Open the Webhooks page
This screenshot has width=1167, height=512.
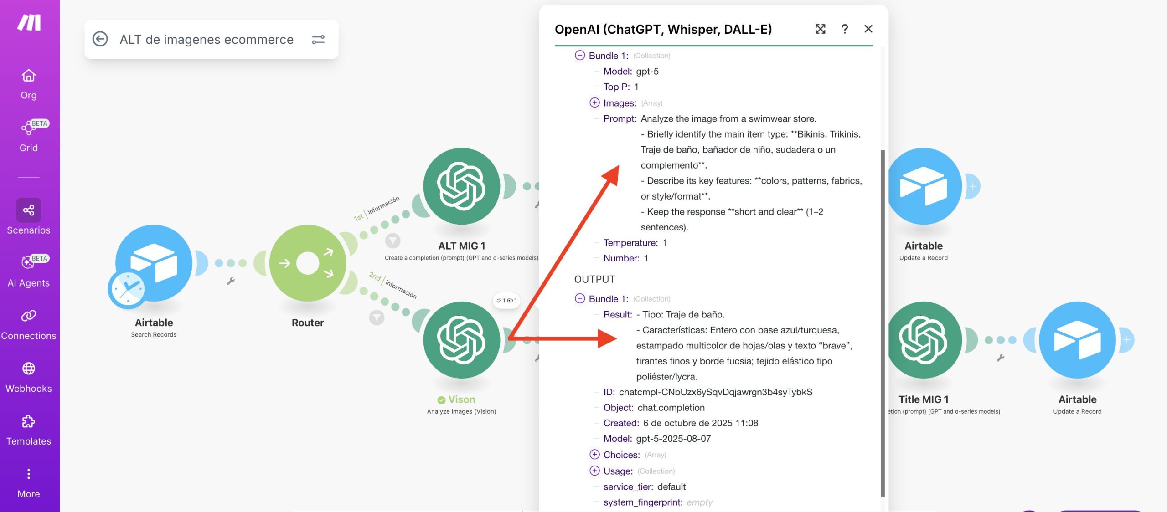(29, 377)
